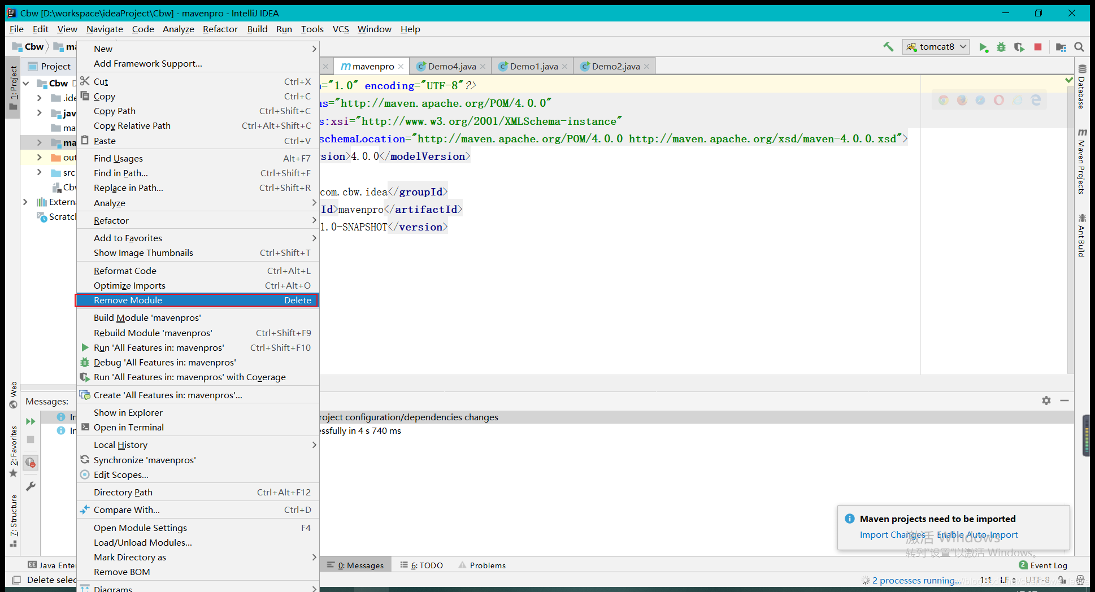Image resolution: width=1095 pixels, height=592 pixels.
Task: Toggle the Event Log tool window button
Action: (x=1043, y=565)
